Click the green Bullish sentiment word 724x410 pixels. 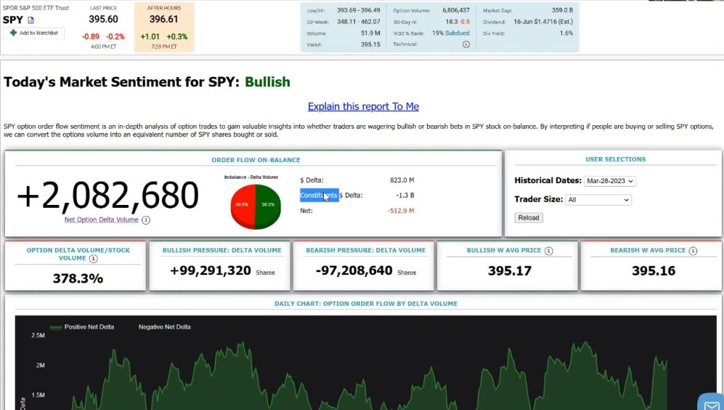point(267,82)
